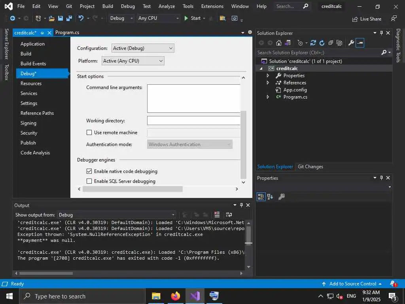Click Add to Source Control
Screen dimensions: 405x304
352,284
